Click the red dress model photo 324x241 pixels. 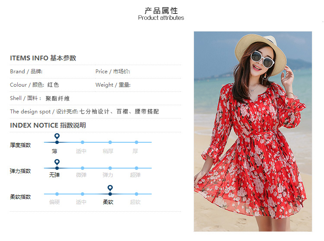(253, 131)
